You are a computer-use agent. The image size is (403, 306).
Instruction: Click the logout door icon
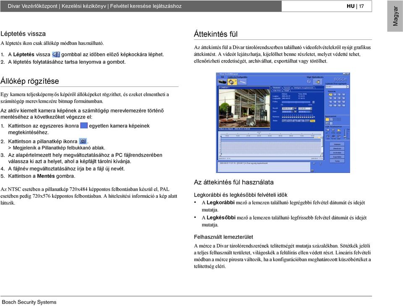click(318, 82)
